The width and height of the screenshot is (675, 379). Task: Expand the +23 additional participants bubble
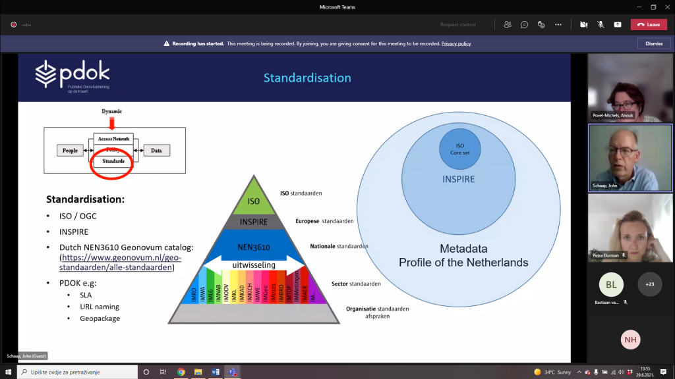650,284
